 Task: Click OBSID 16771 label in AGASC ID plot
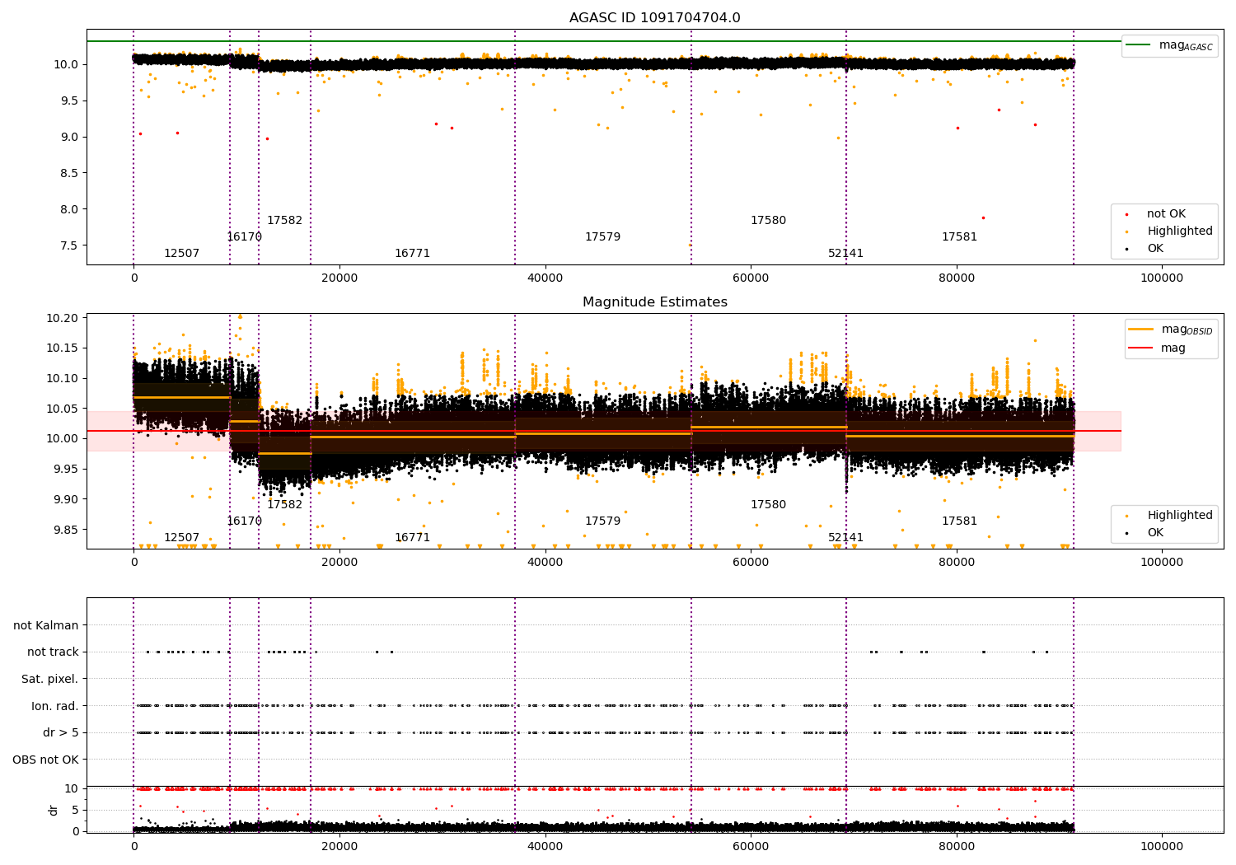pyautogui.click(x=412, y=254)
